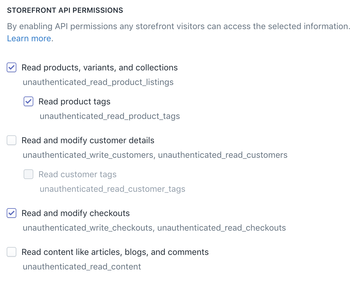Select the unauthenticated_read_content scope text

point(82,266)
